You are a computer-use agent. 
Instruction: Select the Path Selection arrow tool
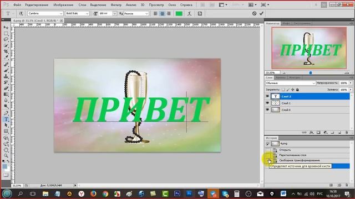pyautogui.click(x=6, y=125)
